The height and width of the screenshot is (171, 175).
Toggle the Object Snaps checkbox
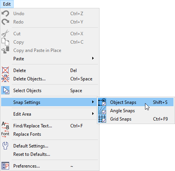point(104,104)
